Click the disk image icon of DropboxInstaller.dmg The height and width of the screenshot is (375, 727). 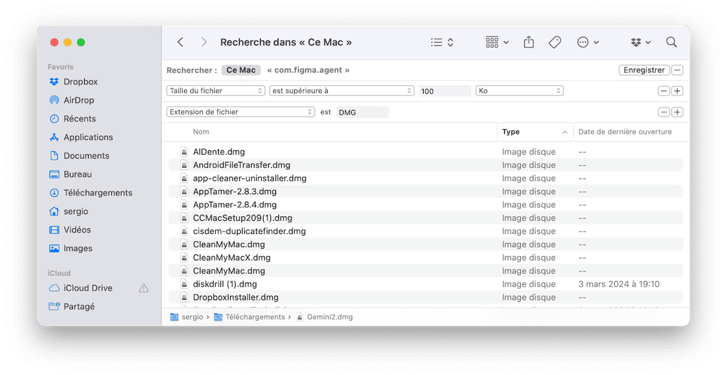point(185,297)
